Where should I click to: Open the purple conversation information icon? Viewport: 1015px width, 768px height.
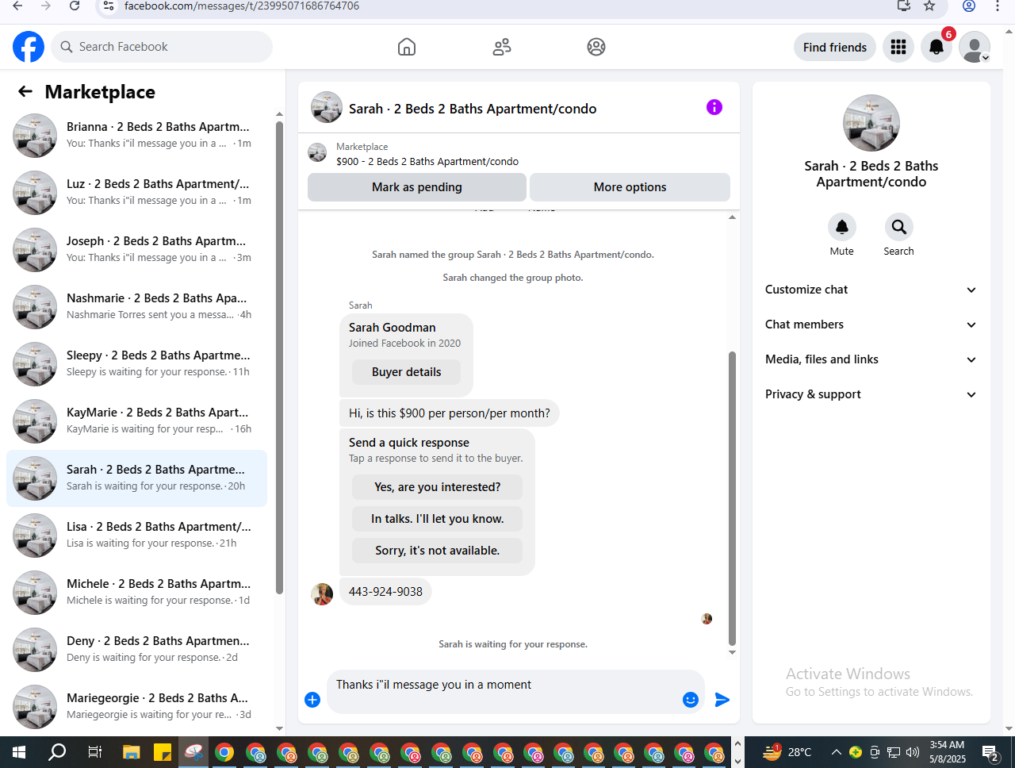point(714,107)
